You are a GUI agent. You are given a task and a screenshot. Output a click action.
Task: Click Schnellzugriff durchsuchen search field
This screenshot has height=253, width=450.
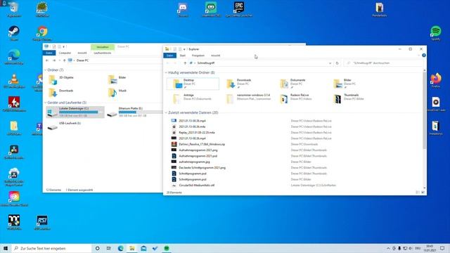tap(382, 63)
